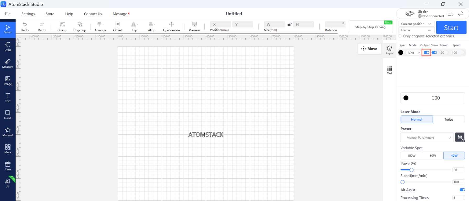Toggle the size aspect ratio lock

tap(289, 25)
